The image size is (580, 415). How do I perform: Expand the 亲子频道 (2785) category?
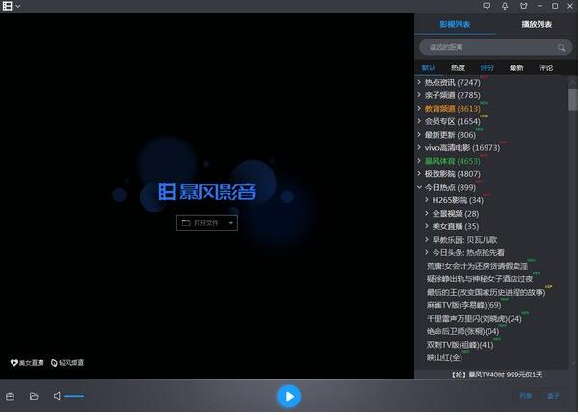point(419,95)
